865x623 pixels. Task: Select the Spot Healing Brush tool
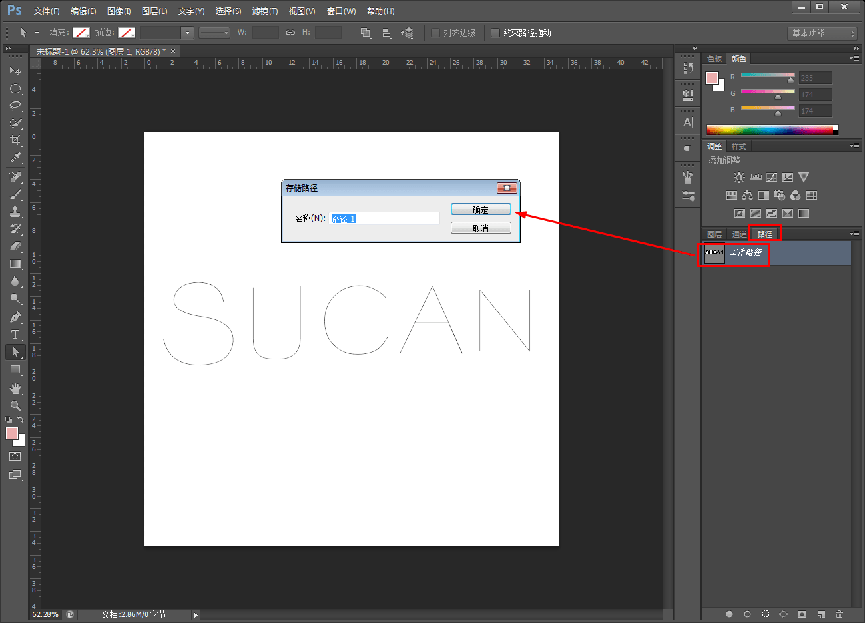click(15, 177)
